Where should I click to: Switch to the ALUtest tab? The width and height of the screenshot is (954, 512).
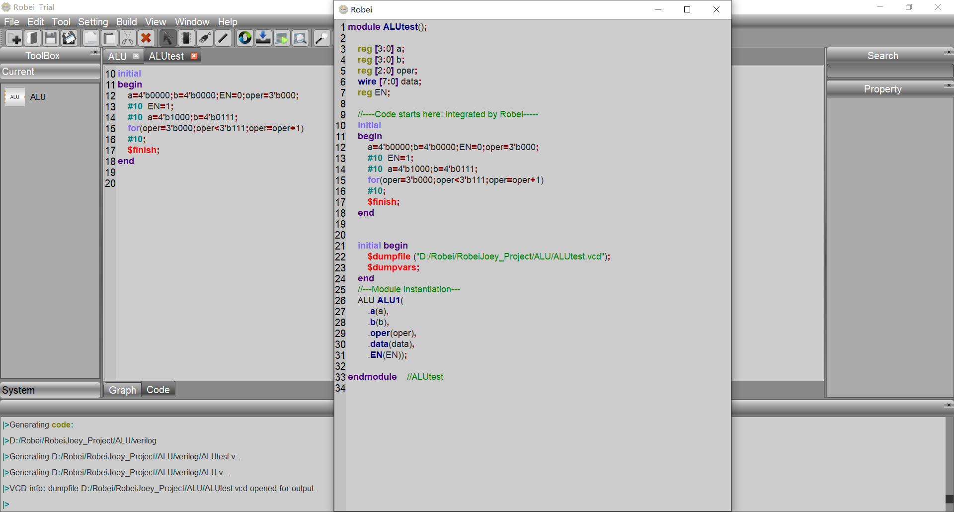(x=166, y=56)
